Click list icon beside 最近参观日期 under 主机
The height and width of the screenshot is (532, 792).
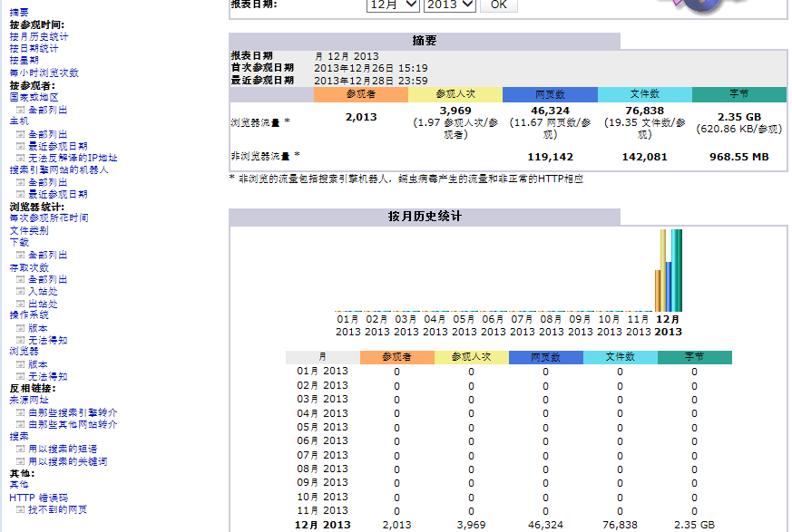[x=20, y=146]
